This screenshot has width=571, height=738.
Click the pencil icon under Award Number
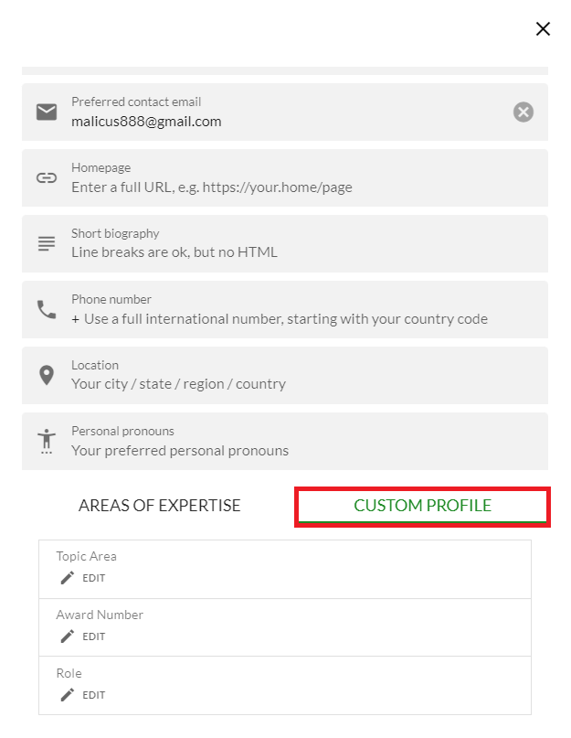(67, 636)
